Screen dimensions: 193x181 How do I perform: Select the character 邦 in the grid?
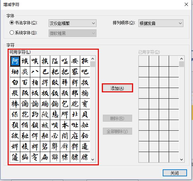click(x=75, y=93)
